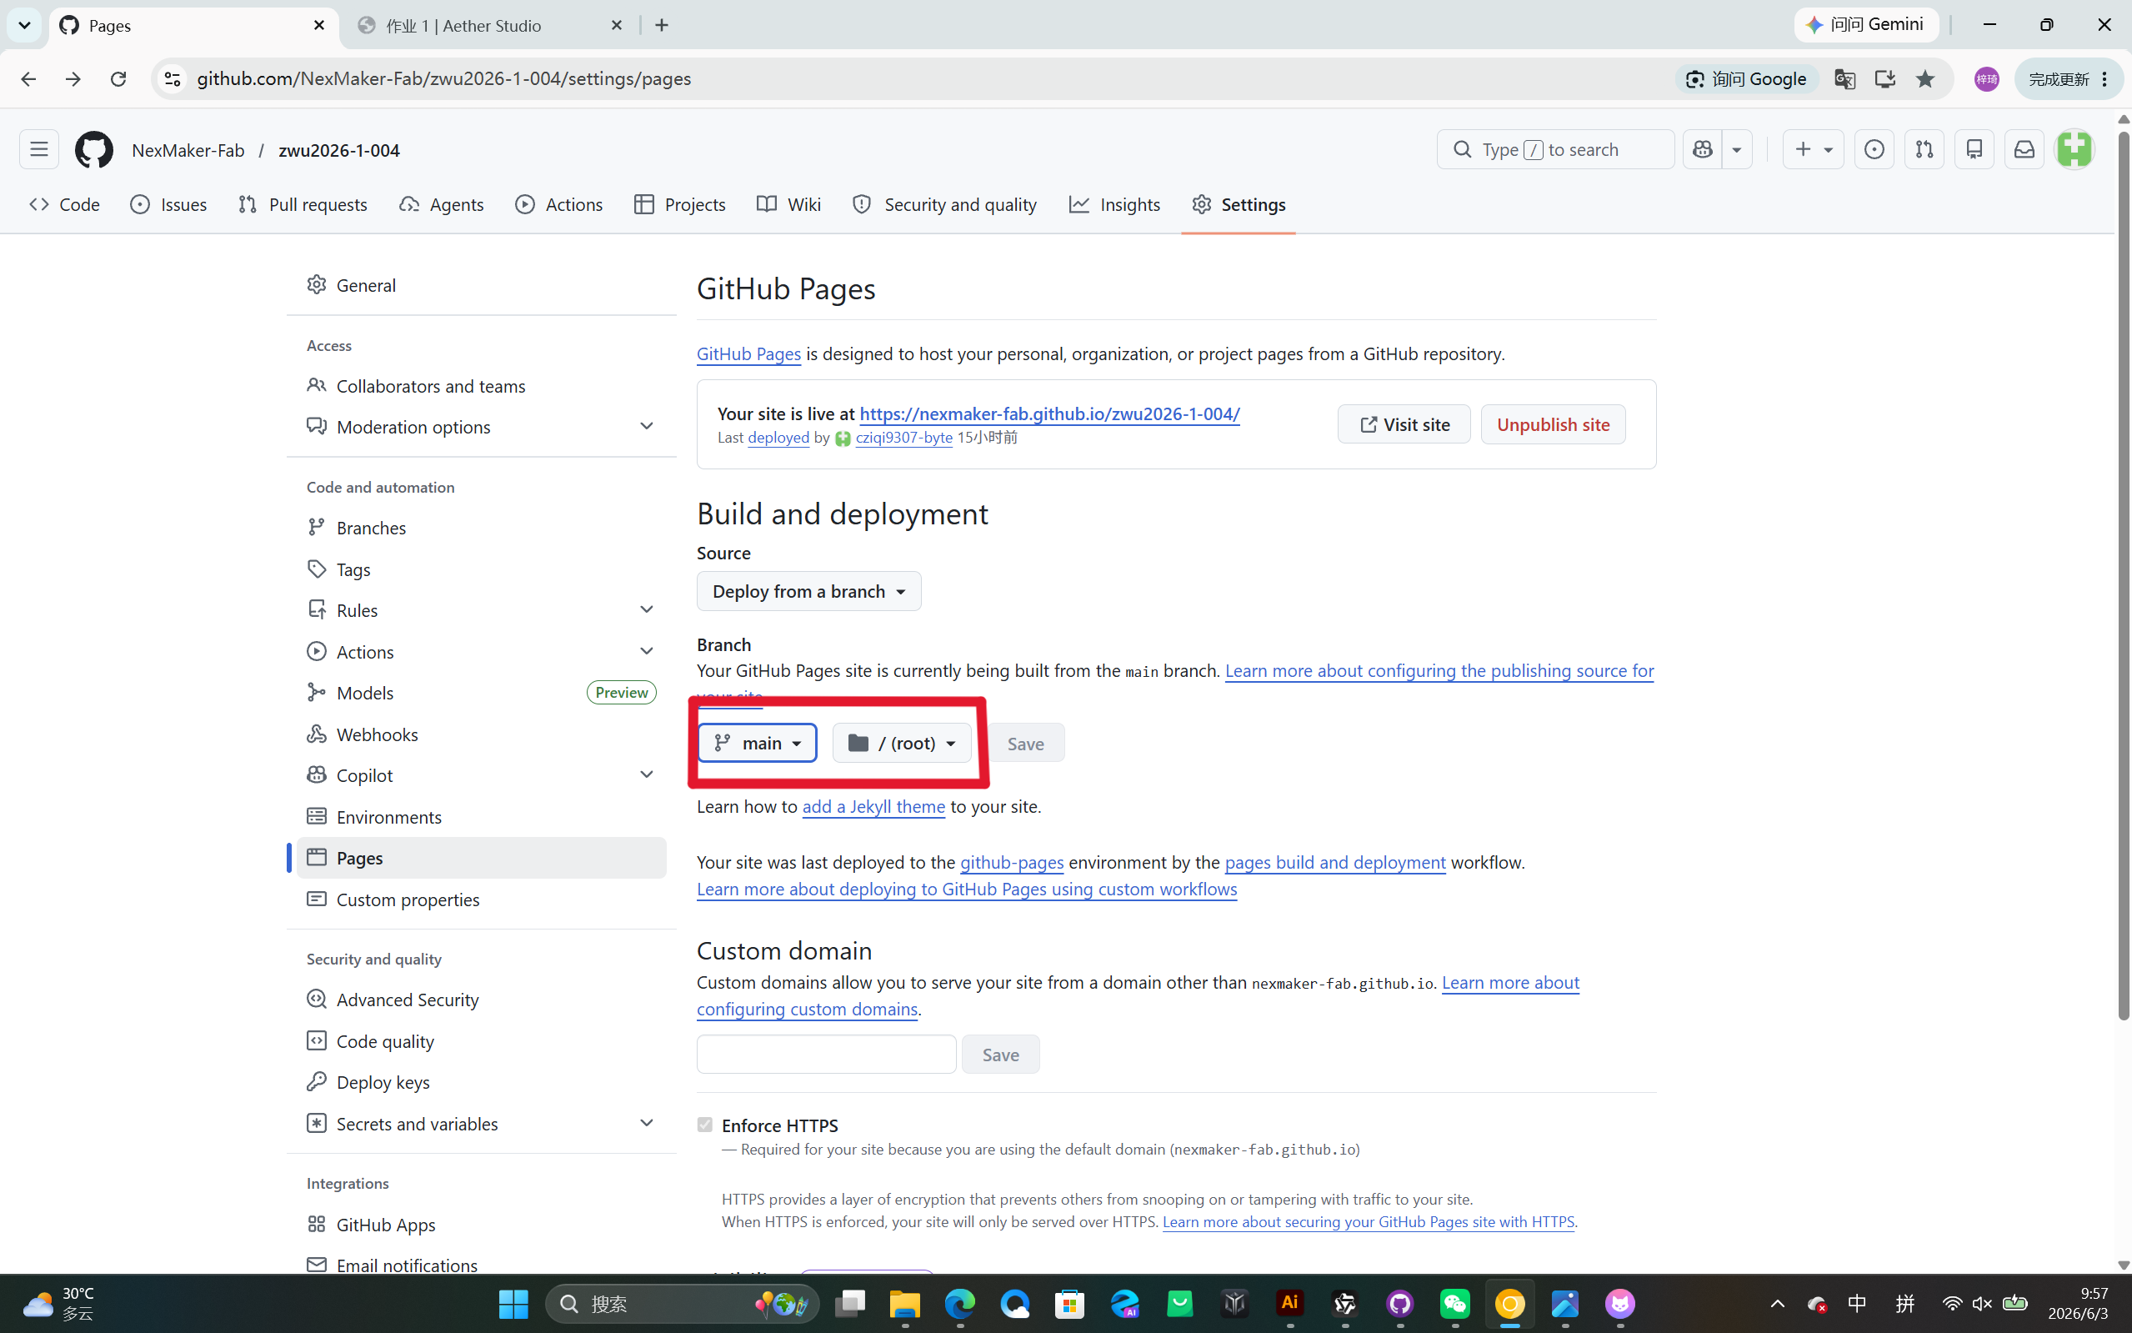Expand the Copilot sidebar section
Screen dimensions: 2132x1333
pos(646,774)
